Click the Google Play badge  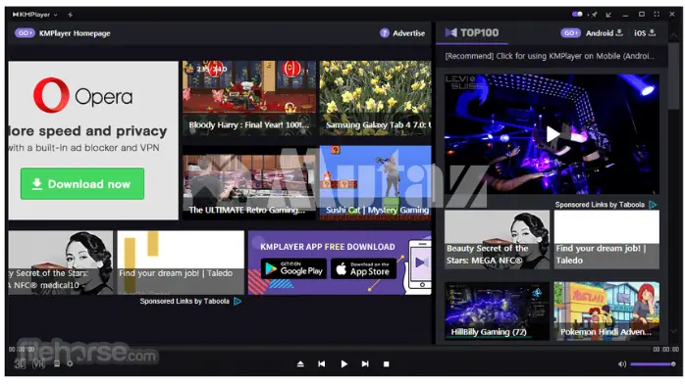point(293,269)
